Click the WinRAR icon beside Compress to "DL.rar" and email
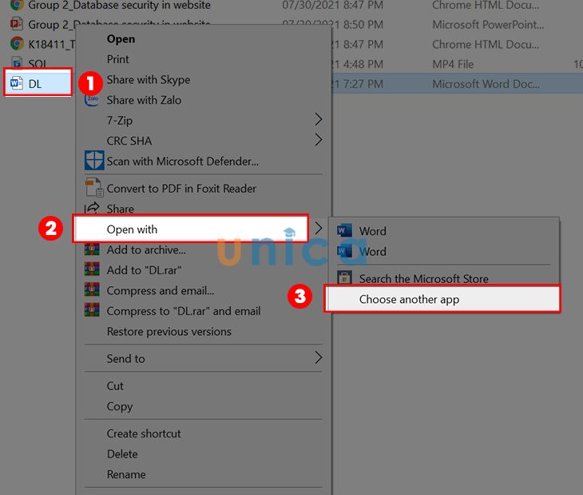 tap(92, 309)
